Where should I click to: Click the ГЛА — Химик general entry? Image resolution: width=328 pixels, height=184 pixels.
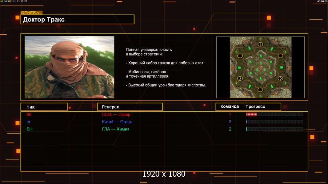tap(115, 129)
